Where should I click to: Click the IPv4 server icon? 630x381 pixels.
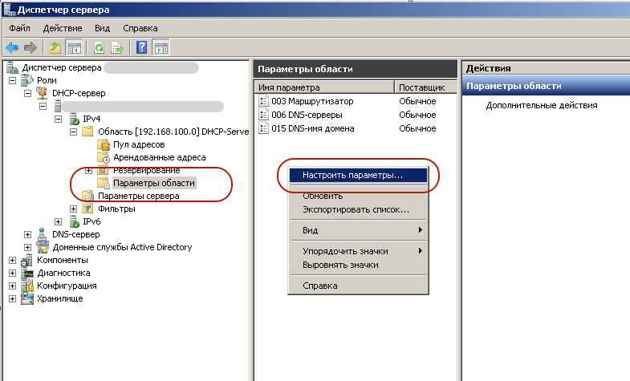[x=74, y=119]
